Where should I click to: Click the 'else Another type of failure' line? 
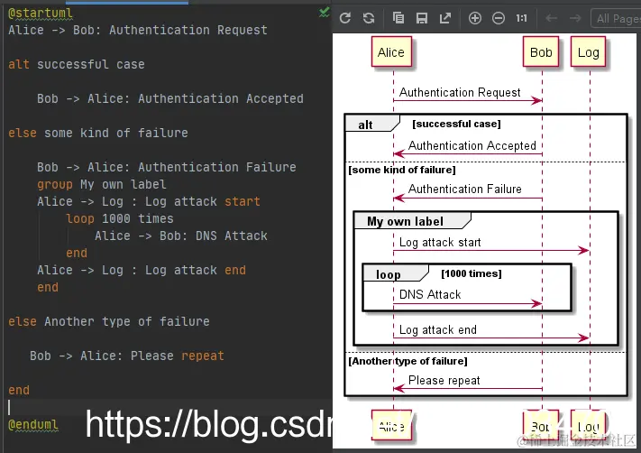pyautogui.click(x=109, y=321)
